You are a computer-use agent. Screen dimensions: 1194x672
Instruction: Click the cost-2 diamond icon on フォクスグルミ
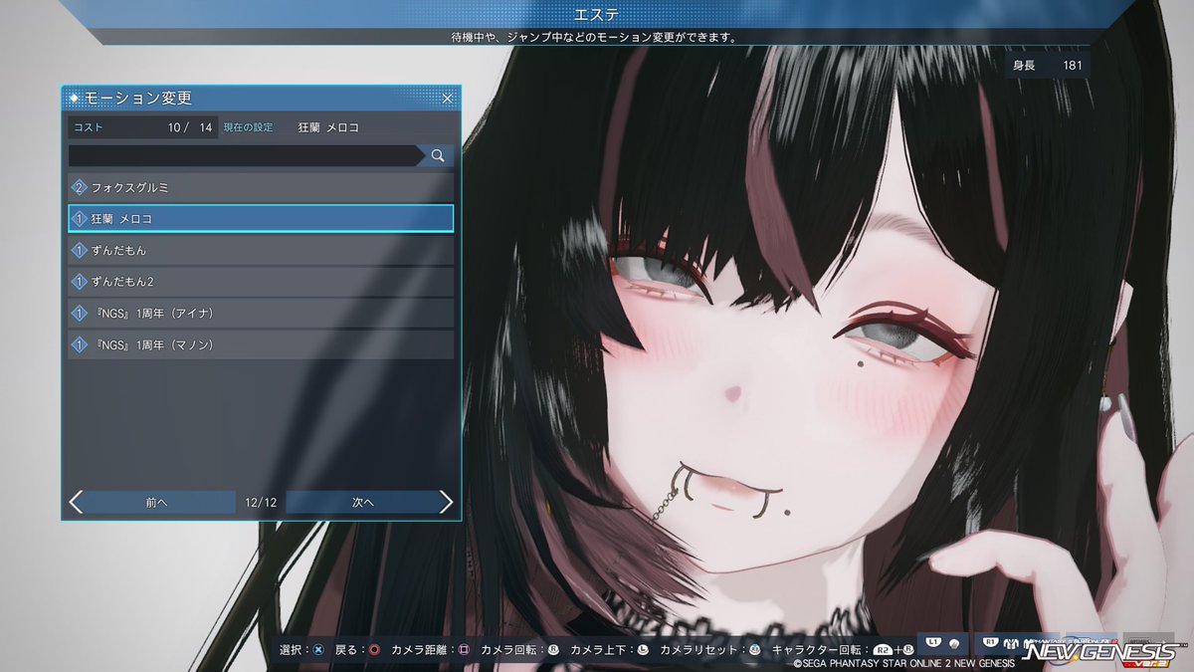[79, 186]
